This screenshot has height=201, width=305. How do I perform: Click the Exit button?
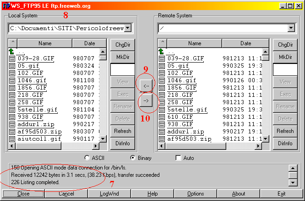pyautogui.click(x=282, y=194)
